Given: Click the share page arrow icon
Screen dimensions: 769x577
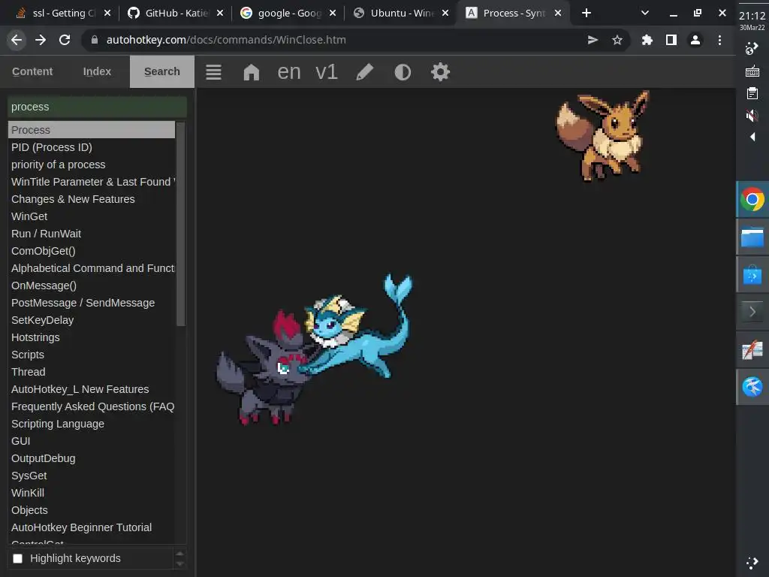Looking at the screenshot, I should 593,40.
